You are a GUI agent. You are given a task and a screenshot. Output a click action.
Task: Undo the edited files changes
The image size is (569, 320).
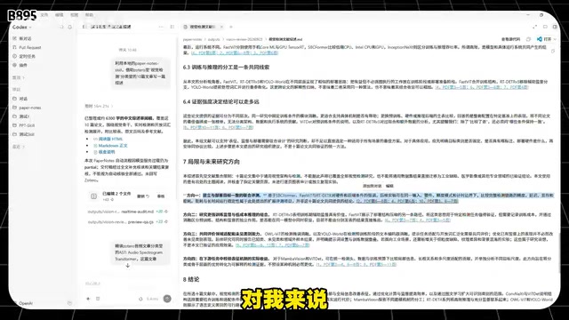(x=143, y=196)
